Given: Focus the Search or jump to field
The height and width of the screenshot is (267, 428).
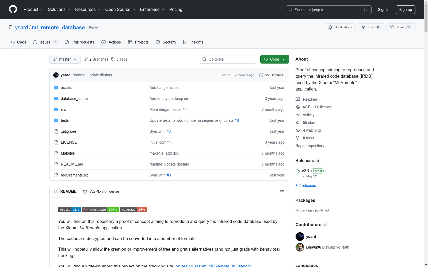Looking at the screenshot, I should tap(329, 10).
